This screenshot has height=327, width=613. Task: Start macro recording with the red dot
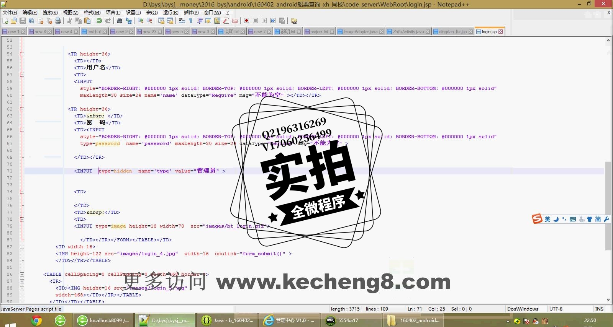(x=246, y=21)
